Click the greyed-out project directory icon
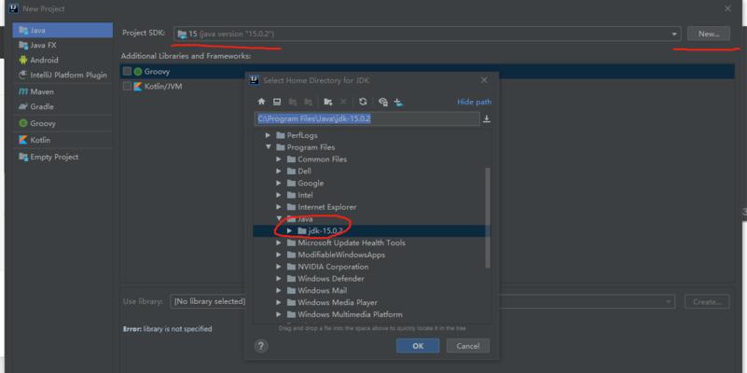Screen dimensions: 747x373 (293, 102)
